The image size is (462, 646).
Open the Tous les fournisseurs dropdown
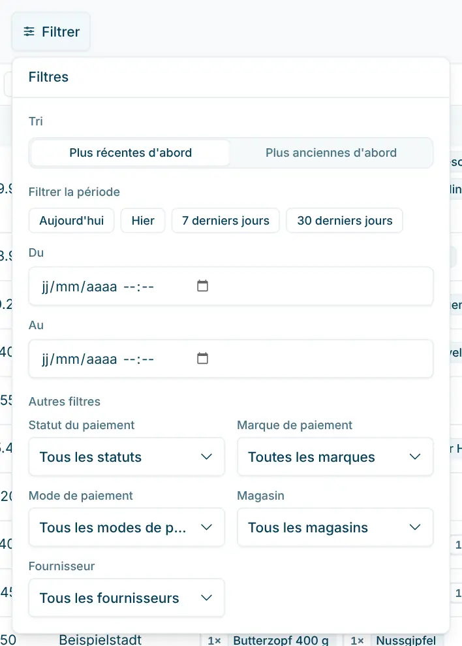[127, 598]
